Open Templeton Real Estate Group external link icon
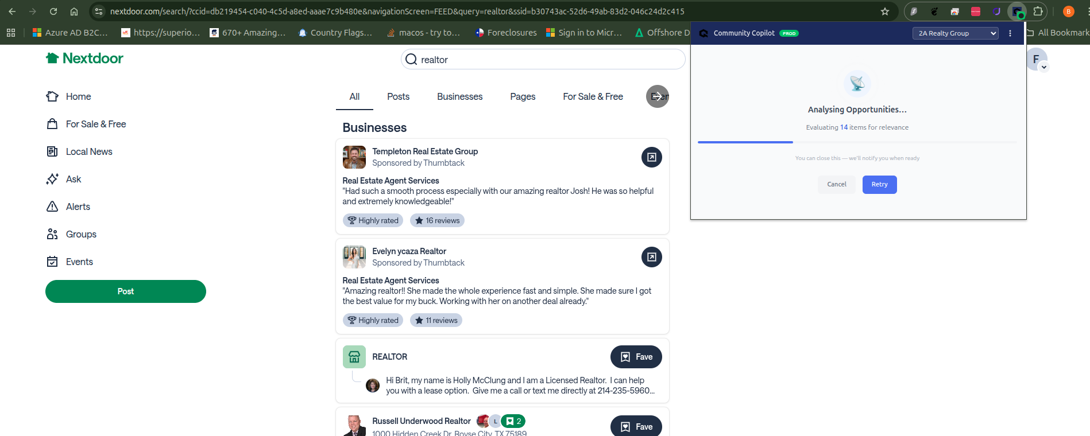Image resolution: width=1090 pixels, height=436 pixels. click(652, 157)
